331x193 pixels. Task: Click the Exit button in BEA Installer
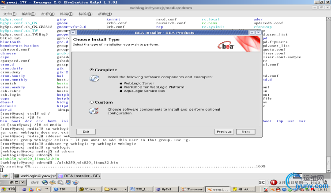(86, 131)
